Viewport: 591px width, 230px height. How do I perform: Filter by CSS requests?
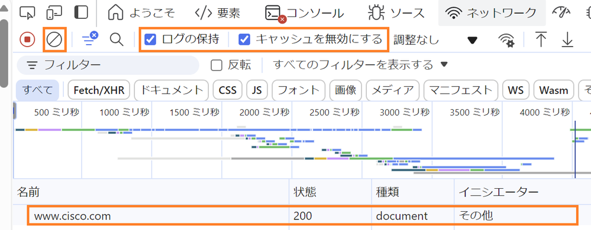pos(228,90)
